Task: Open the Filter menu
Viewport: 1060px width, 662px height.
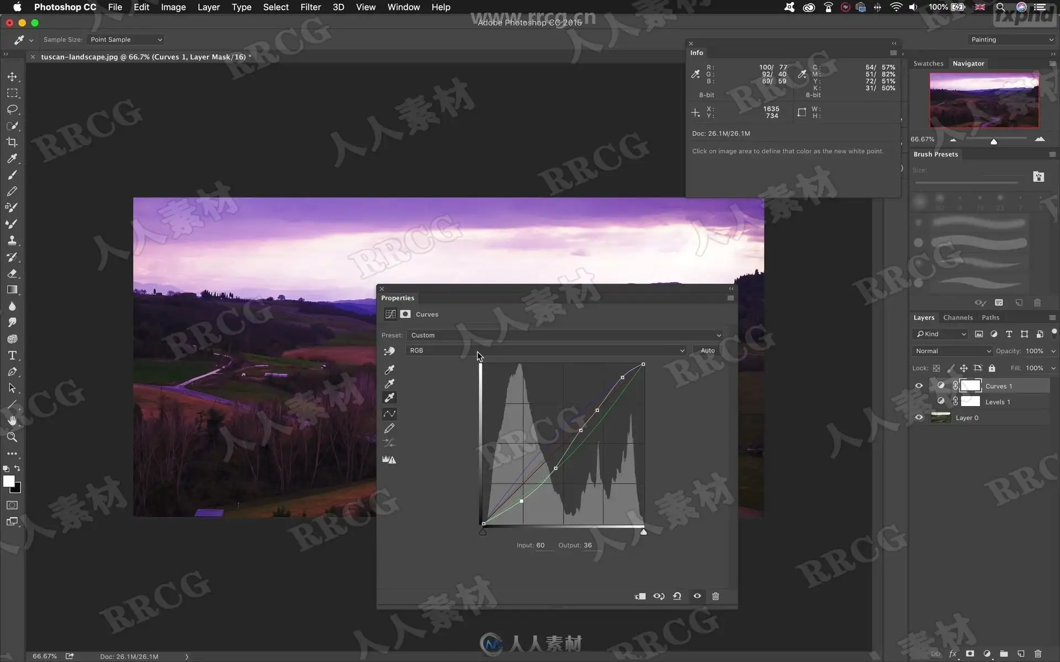Action: [x=310, y=7]
